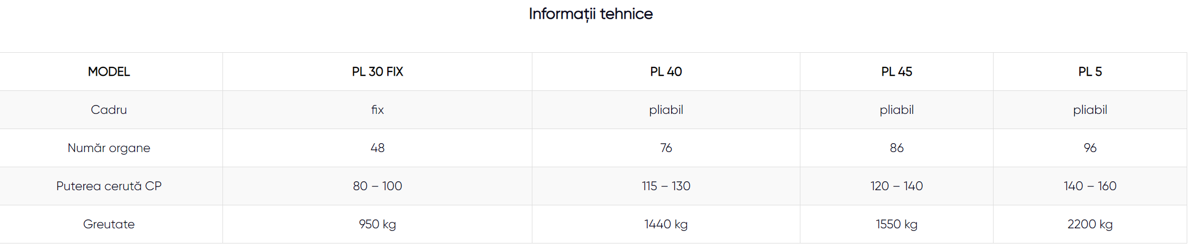Screen dimensions: 1193x244
Task: Select the '1440 kg' weight cell
Action: pos(666,224)
